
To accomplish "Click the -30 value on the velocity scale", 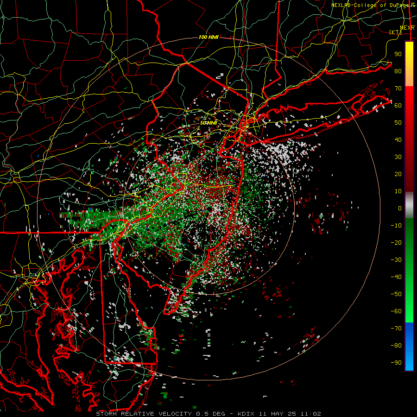I will 396,260.
